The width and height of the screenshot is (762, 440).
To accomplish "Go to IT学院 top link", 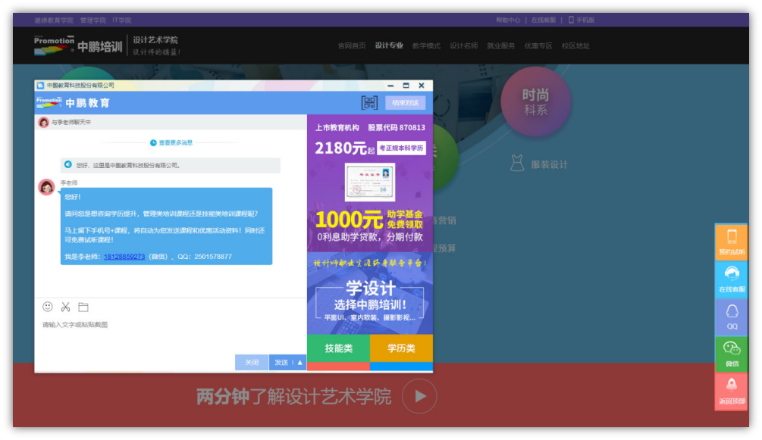I will tap(122, 20).
